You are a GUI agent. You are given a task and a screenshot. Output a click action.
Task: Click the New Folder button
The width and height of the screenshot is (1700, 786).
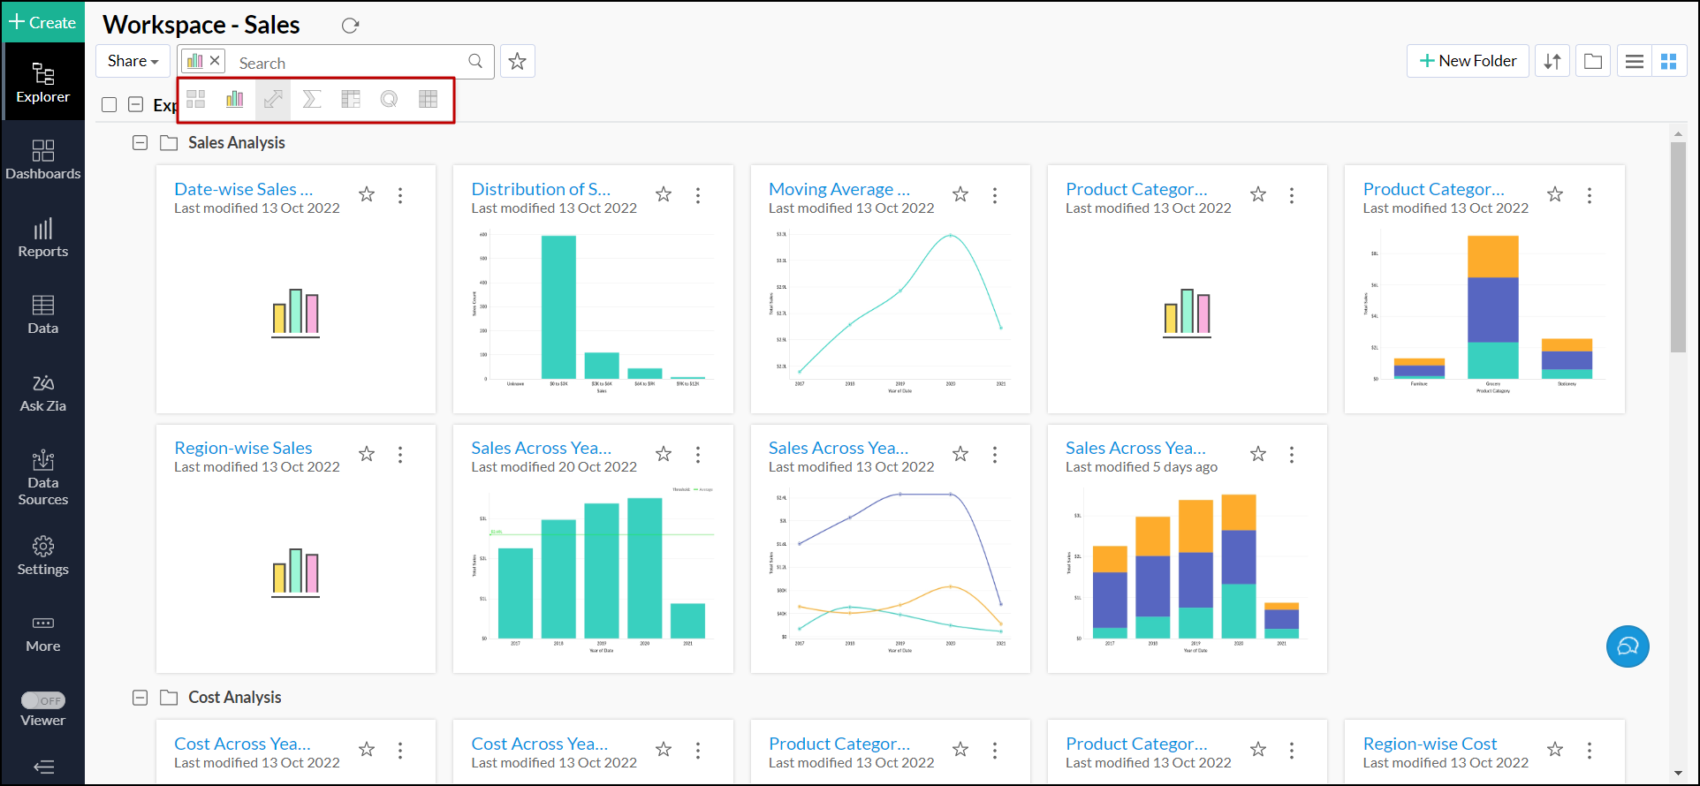1468,61
